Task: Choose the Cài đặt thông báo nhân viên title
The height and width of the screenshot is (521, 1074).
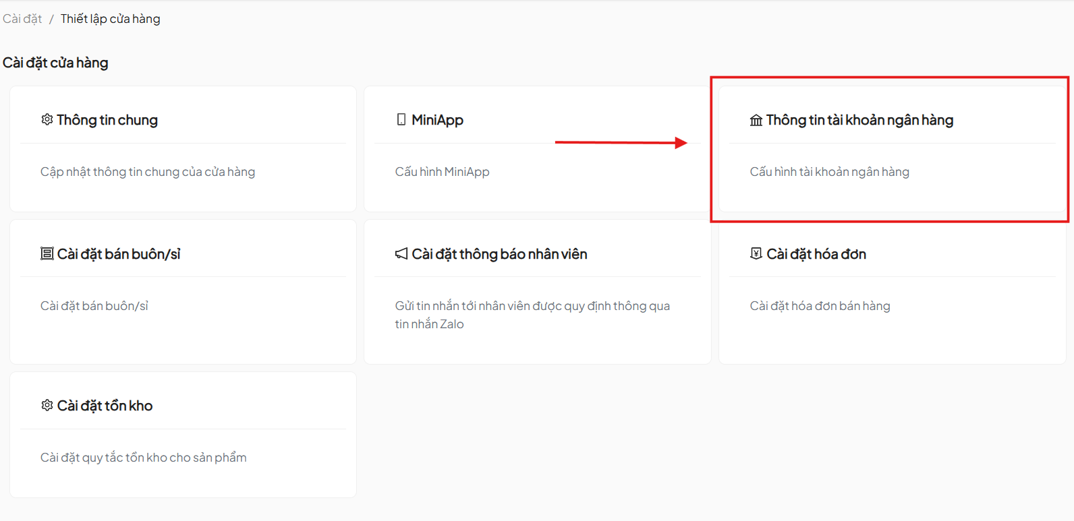Action: (499, 254)
